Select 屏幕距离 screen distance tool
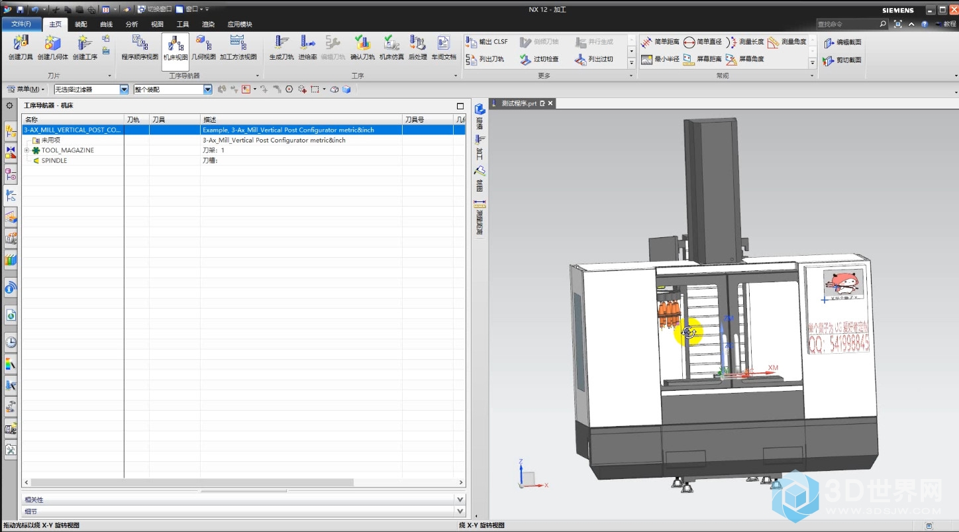Screen dimensions: 959x532 (x=703, y=59)
